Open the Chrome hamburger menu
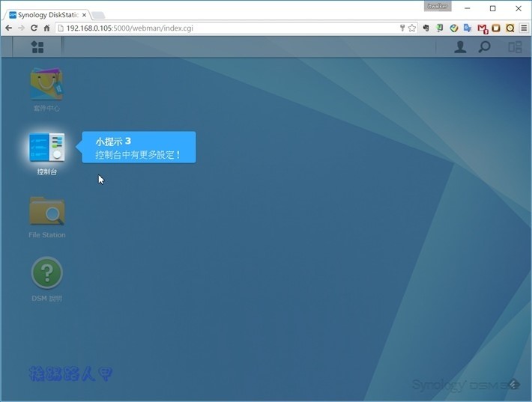Image resolution: width=532 pixels, height=402 pixels. tap(523, 28)
